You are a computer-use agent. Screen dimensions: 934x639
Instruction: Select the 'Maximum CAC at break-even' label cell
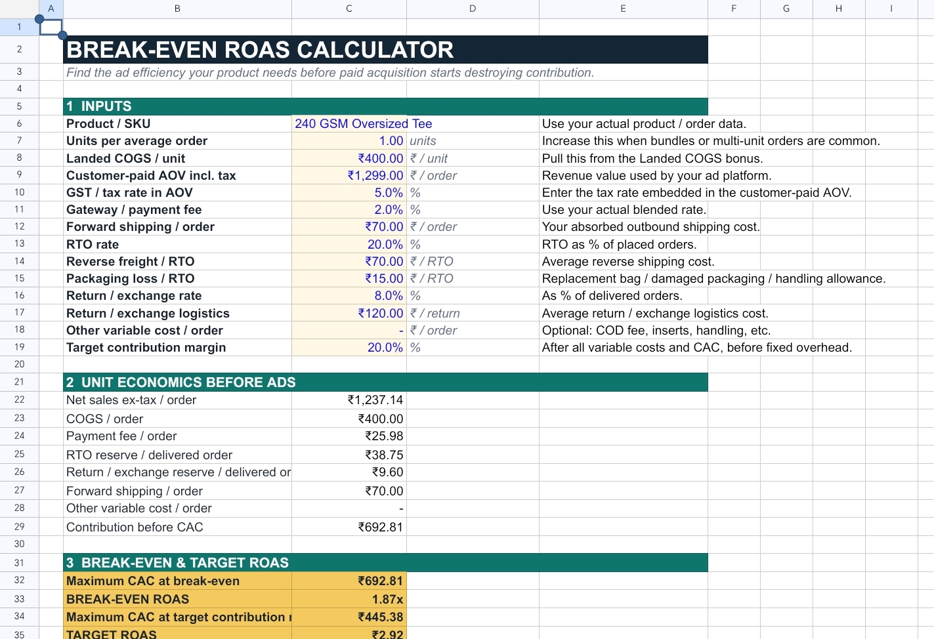(178, 581)
